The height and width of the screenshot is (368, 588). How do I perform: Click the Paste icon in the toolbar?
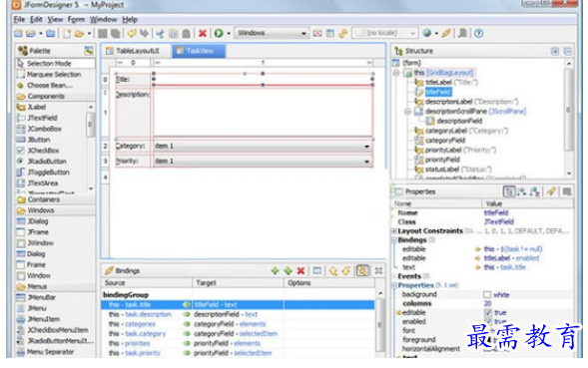click(186, 33)
